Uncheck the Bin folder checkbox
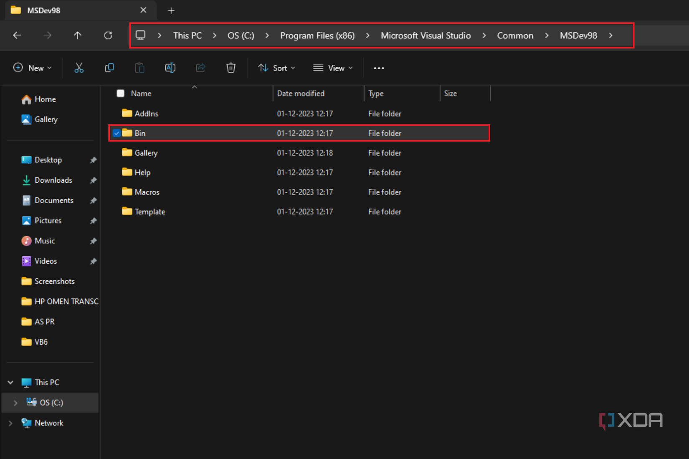Image resolution: width=689 pixels, height=459 pixels. coord(117,133)
